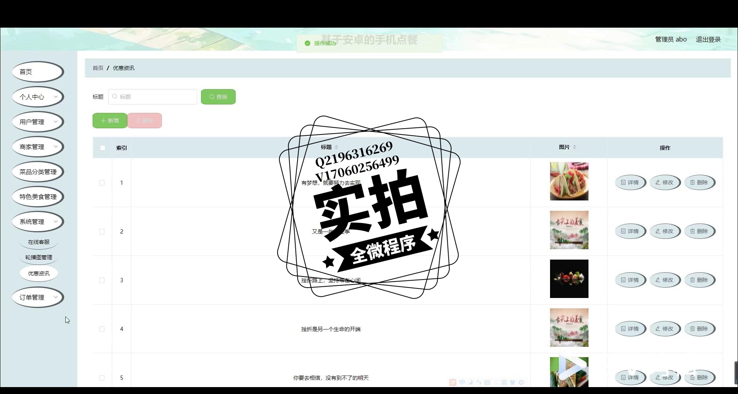Click 修改 button for row 2
The height and width of the screenshot is (394, 738).
(665, 232)
